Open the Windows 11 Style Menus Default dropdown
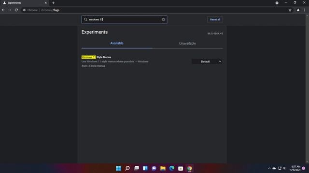Screen dimensions: 309x173 (x=207, y=62)
